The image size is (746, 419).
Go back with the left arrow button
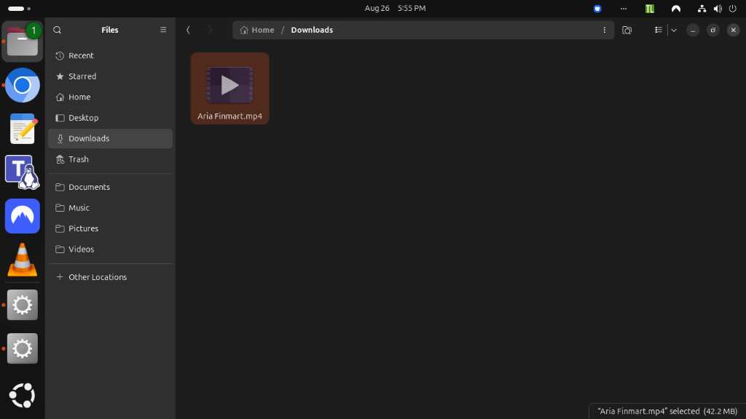[189, 30]
